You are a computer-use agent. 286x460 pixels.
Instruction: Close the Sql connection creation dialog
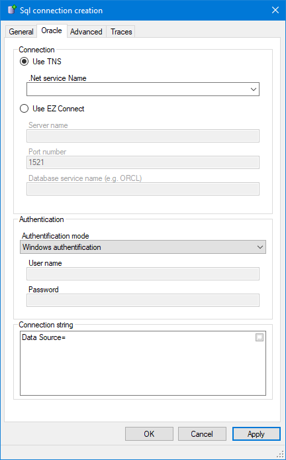pyautogui.click(x=275, y=10)
